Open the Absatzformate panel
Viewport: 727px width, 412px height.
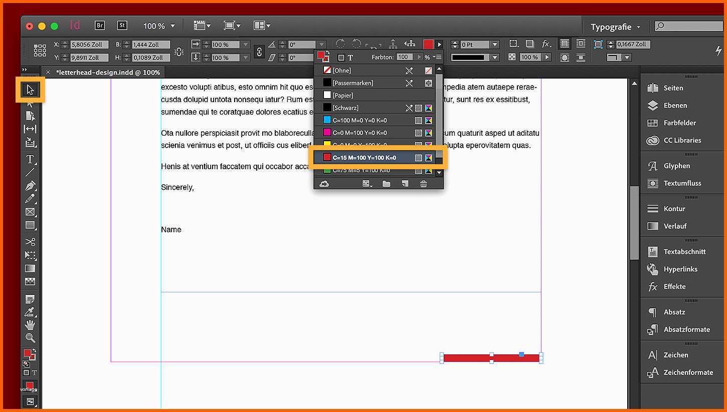click(x=686, y=329)
